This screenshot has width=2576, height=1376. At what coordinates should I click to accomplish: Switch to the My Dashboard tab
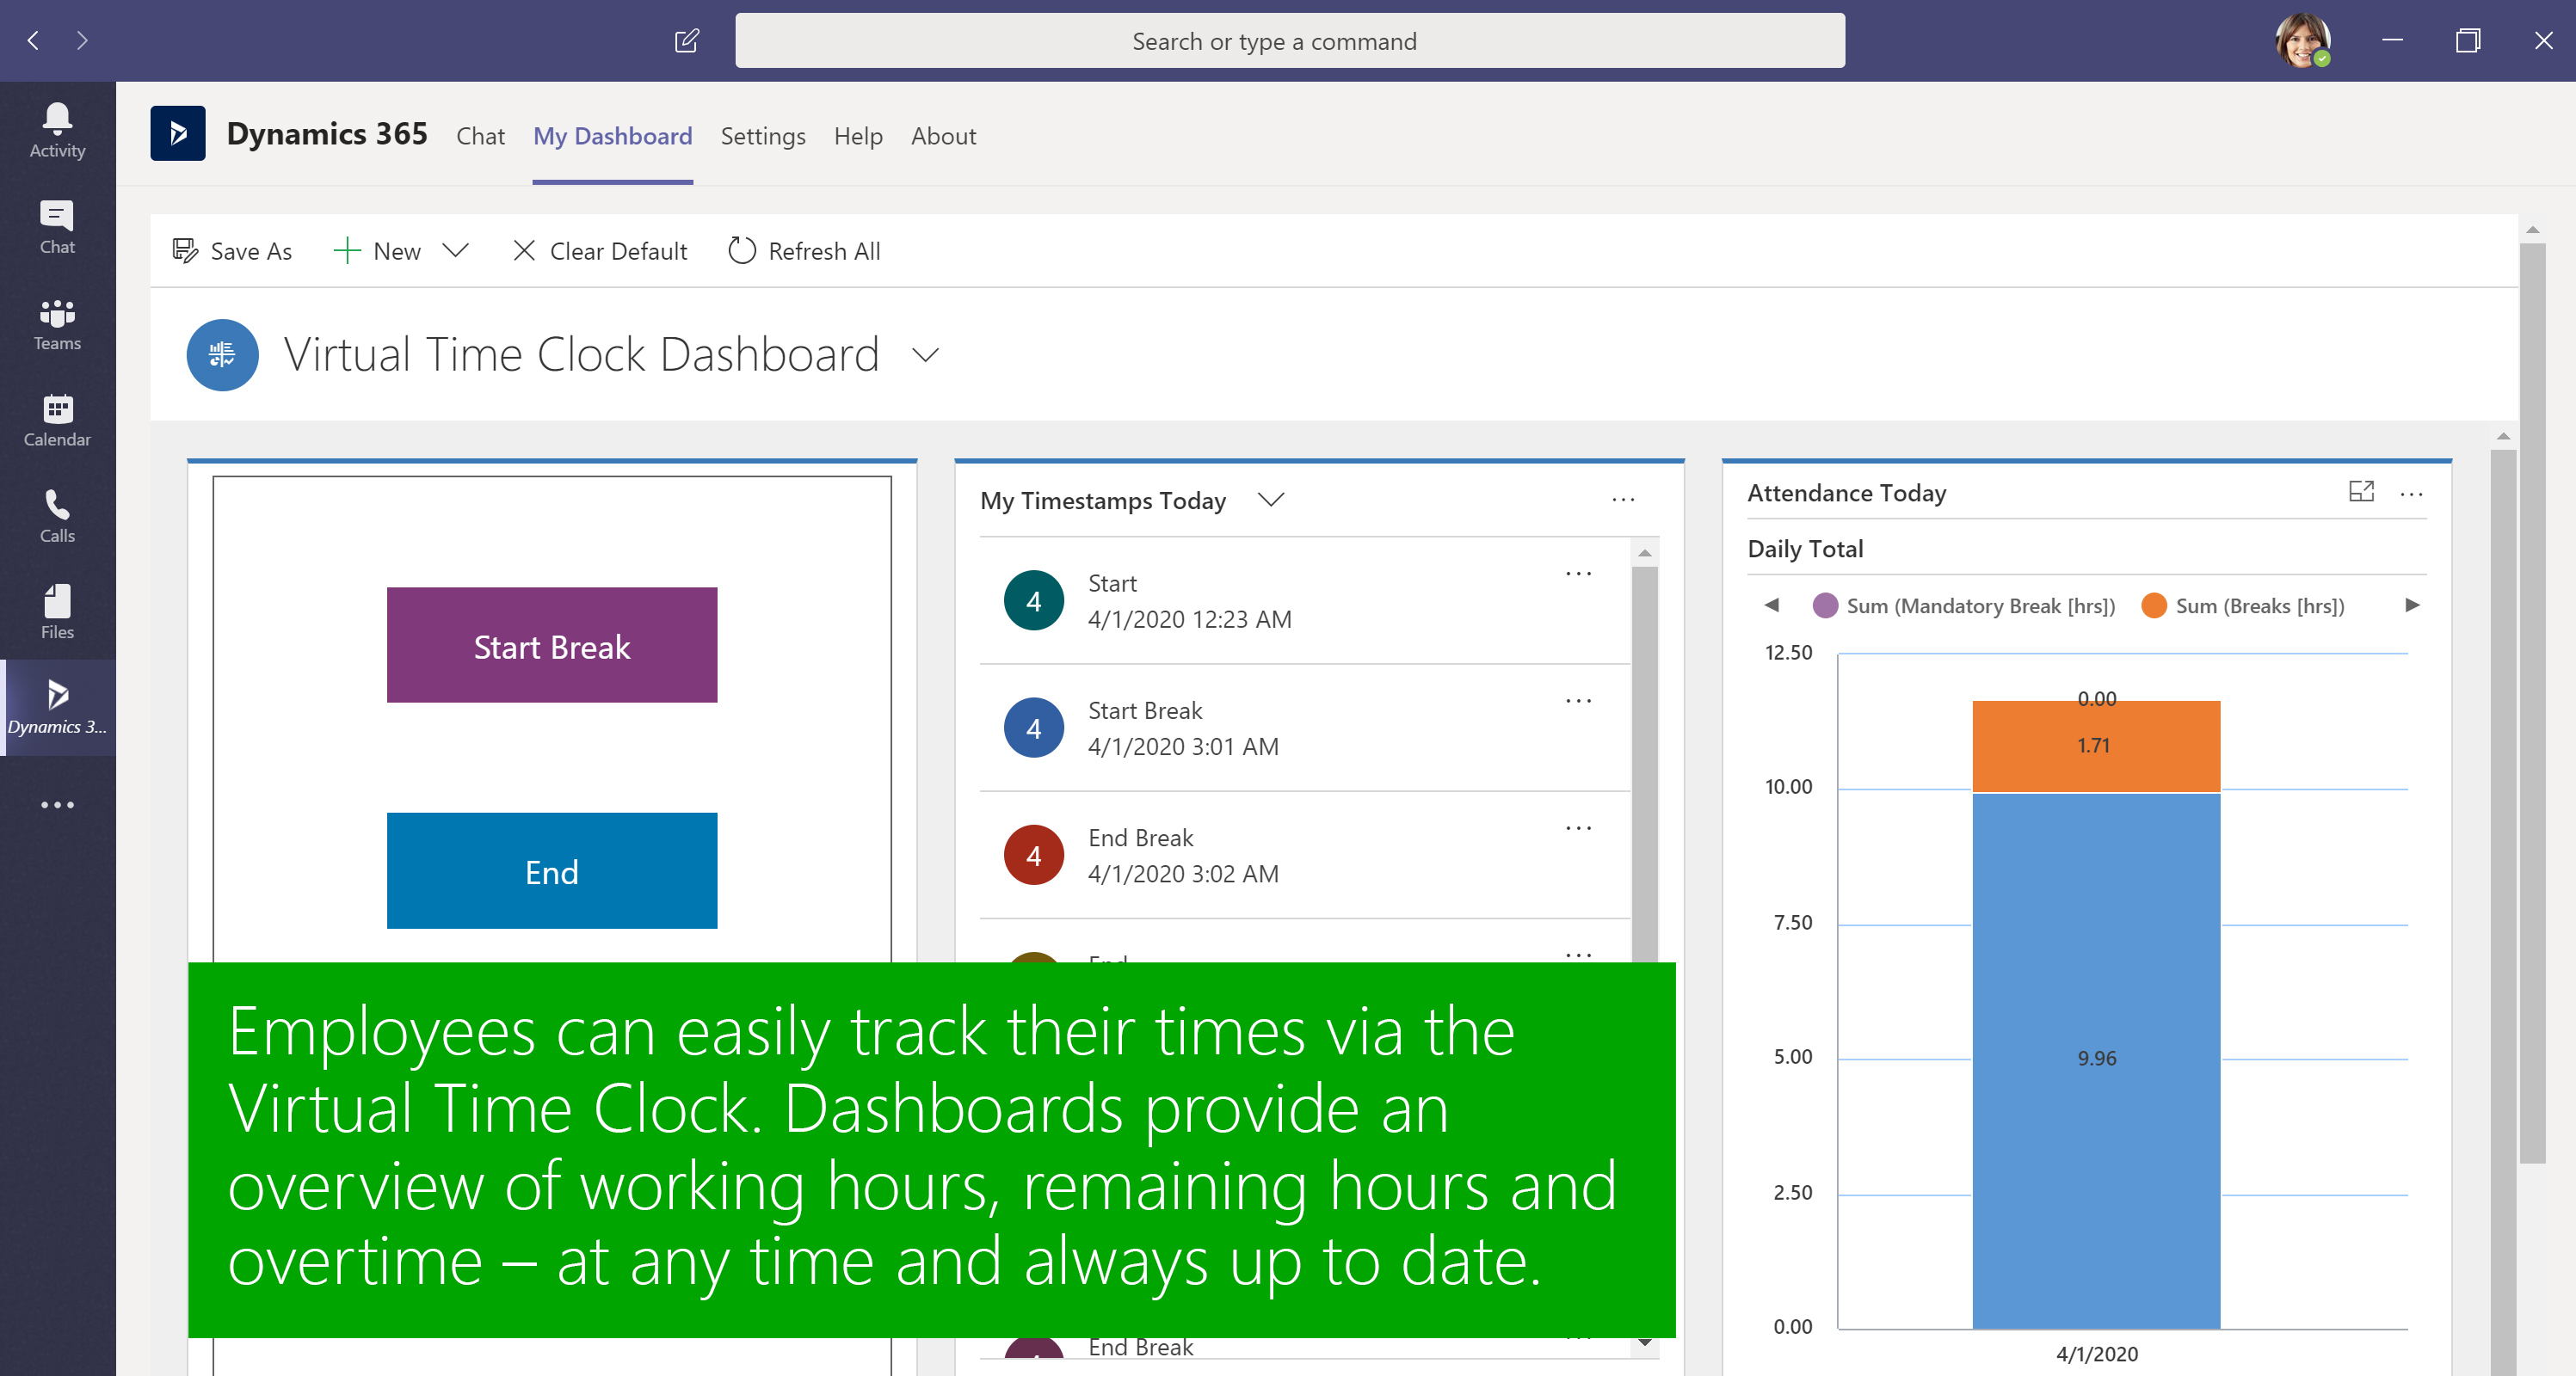coord(612,136)
